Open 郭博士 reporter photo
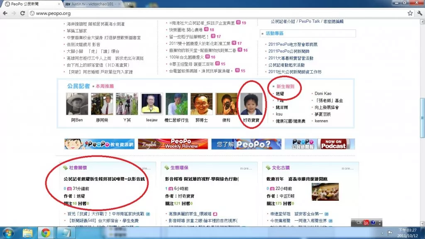This screenshot has width=425, height=239. (x=201, y=104)
